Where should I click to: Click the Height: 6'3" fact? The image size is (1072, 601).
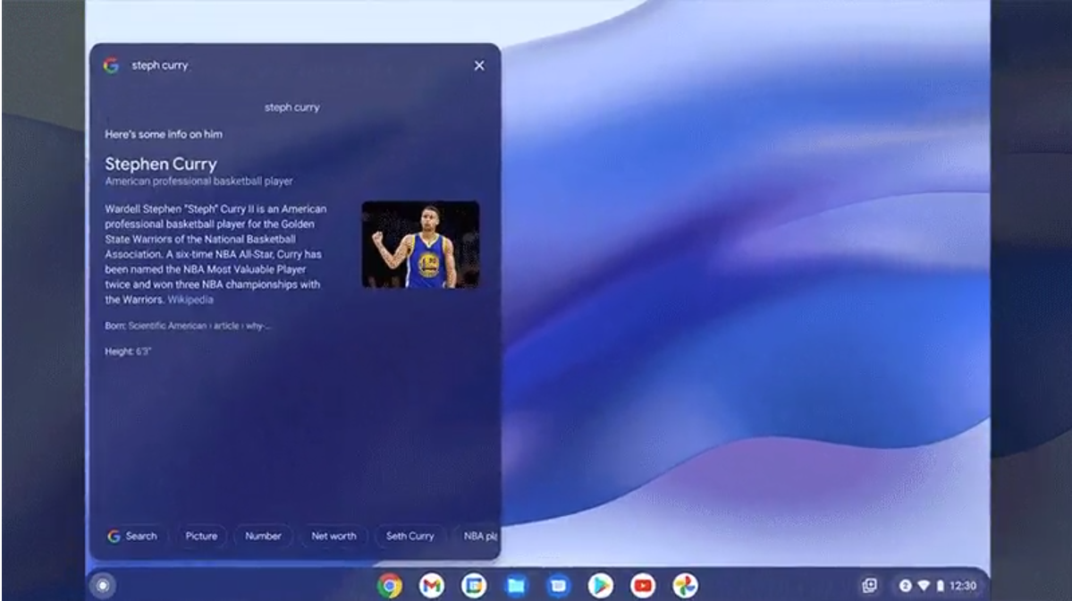point(128,351)
